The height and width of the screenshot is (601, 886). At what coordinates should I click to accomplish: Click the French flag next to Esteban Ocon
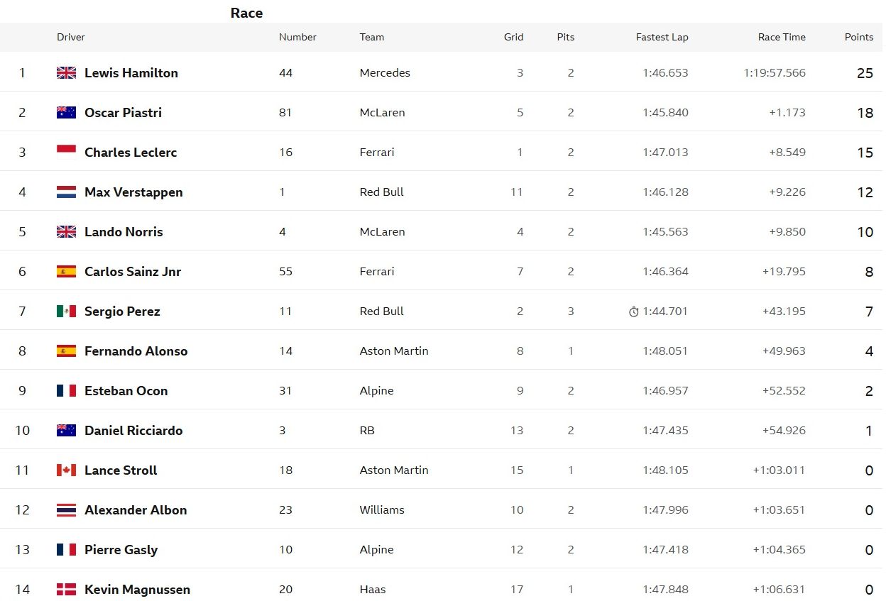coord(66,390)
